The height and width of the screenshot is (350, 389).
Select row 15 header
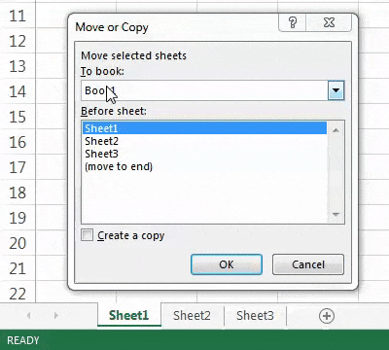(18, 117)
